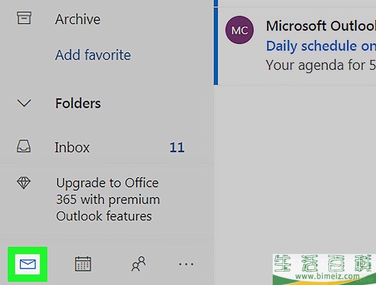Open the three-dots more options menu

click(x=186, y=264)
